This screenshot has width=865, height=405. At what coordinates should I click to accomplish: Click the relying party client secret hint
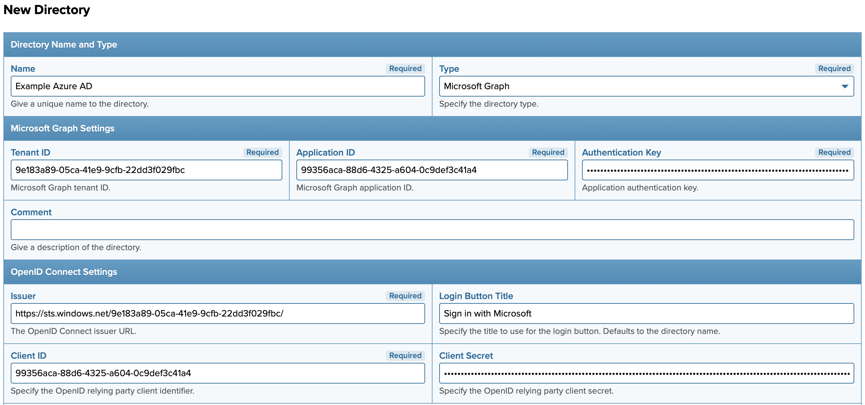[x=526, y=391]
